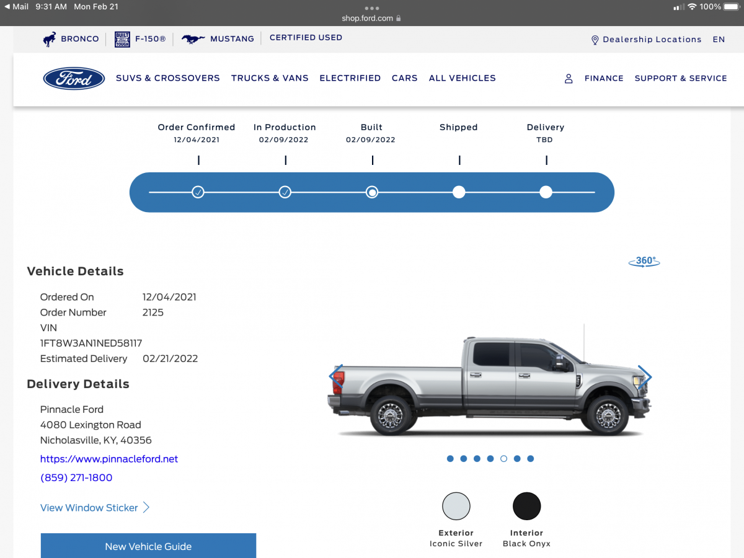This screenshot has height=558, width=744.
Task: Click the chevron beside View Window Sticker
Action: click(146, 508)
